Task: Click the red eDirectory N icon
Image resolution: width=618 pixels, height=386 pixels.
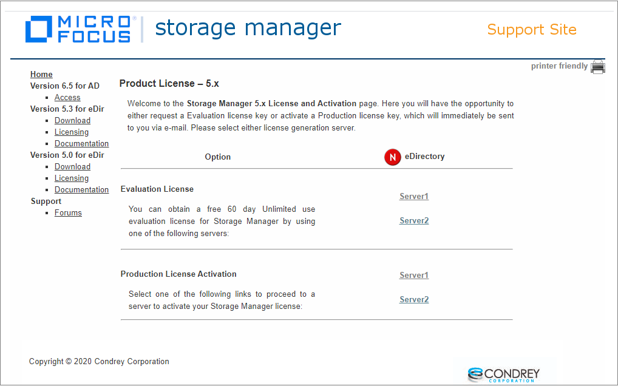Action: [393, 157]
